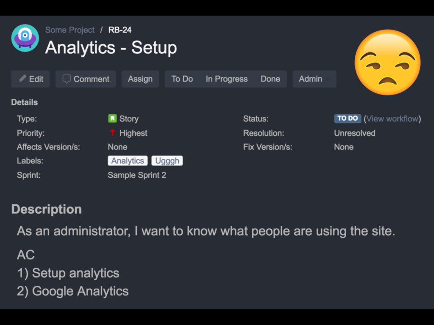Click the unamused emoji face
This screenshot has height=325, width=434.
point(387,62)
